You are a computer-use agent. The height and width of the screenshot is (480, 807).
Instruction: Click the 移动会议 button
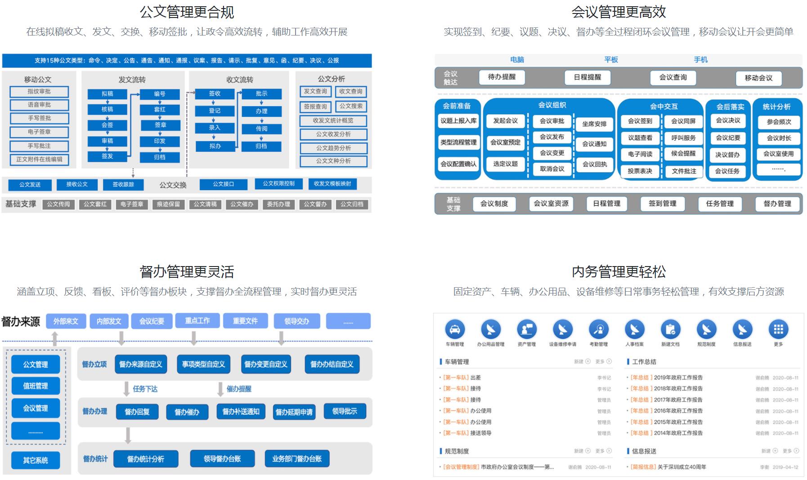pos(758,78)
